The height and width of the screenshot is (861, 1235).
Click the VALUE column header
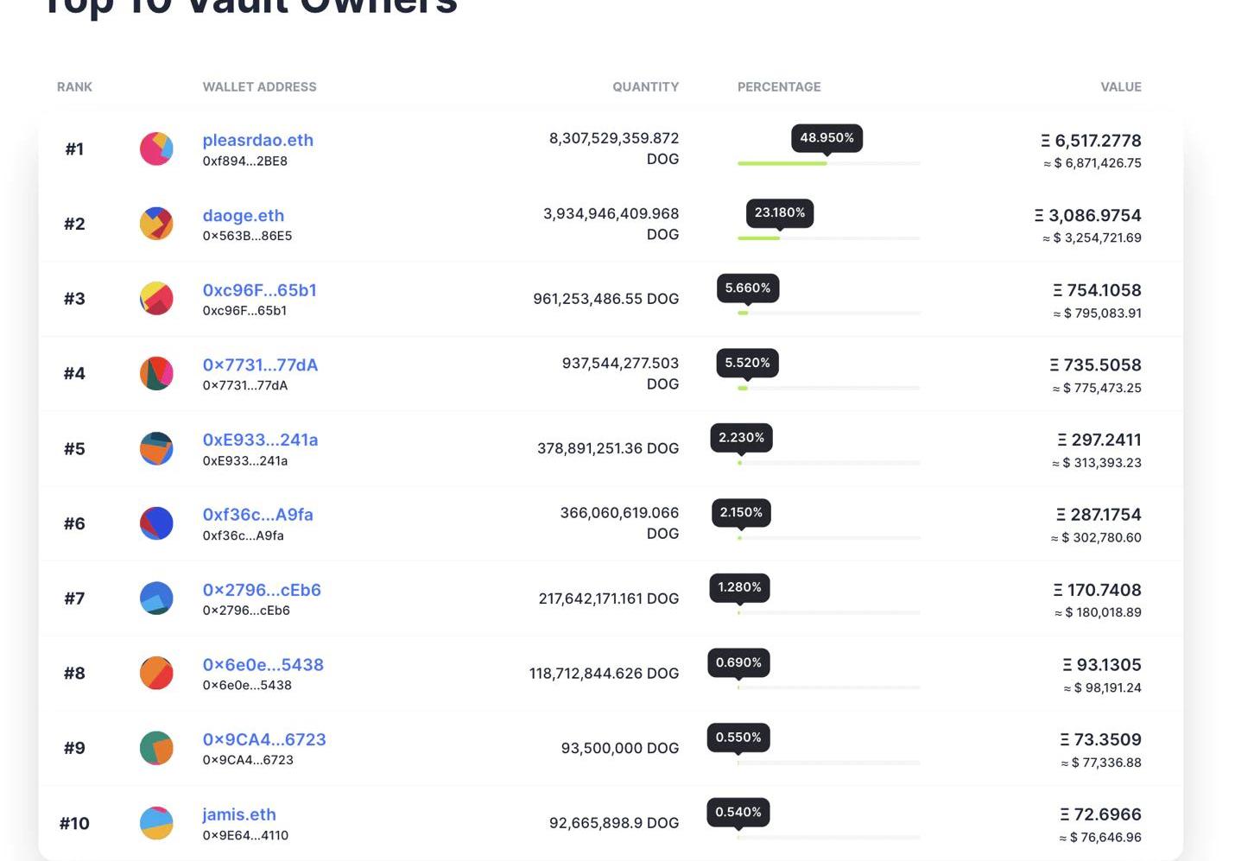pyautogui.click(x=1120, y=87)
